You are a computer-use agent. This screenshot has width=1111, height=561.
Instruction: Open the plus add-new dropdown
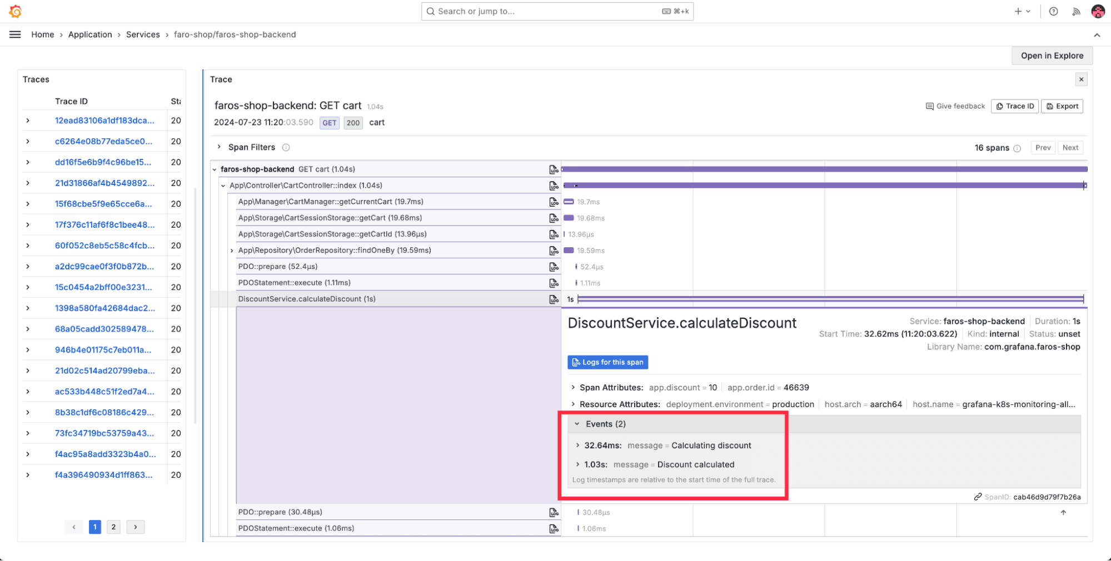[x=1022, y=11]
